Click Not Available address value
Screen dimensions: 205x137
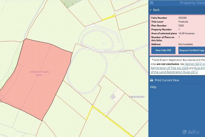[186, 44]
